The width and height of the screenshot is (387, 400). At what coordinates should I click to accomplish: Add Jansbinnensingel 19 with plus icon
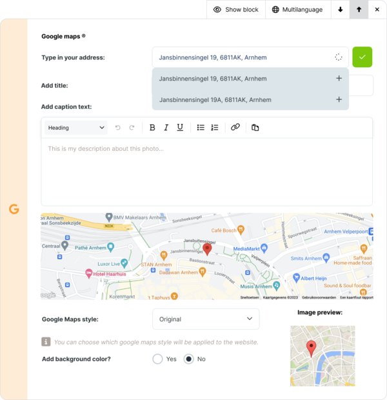(x=339, y=78)
